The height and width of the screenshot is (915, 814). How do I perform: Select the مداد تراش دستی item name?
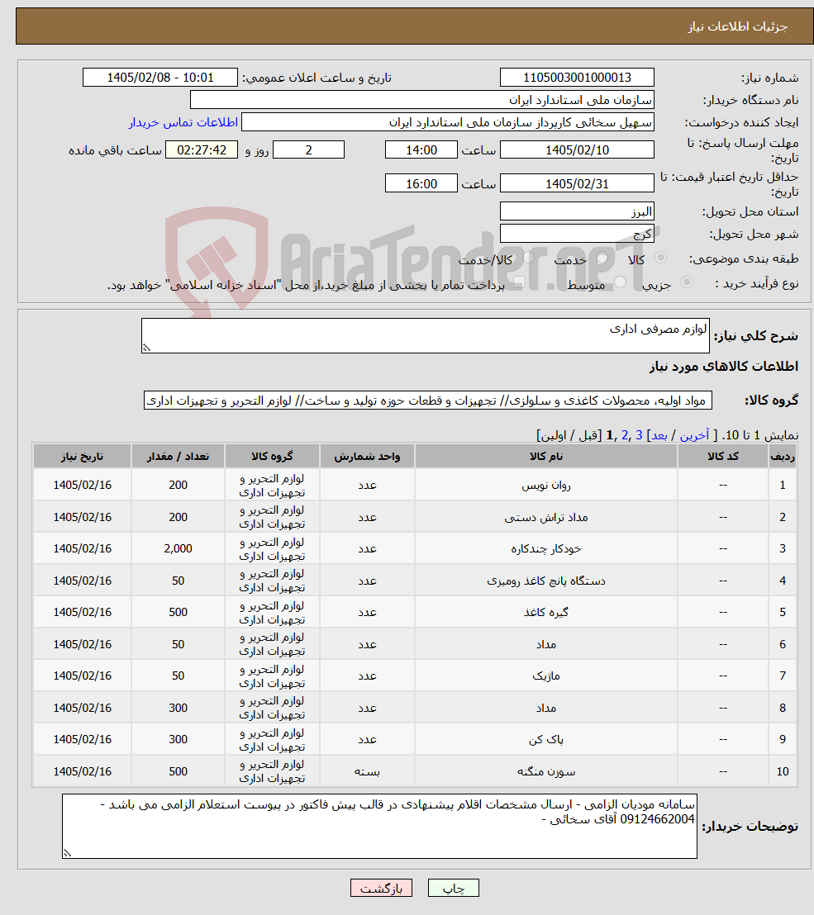click(x=546, y=517)
